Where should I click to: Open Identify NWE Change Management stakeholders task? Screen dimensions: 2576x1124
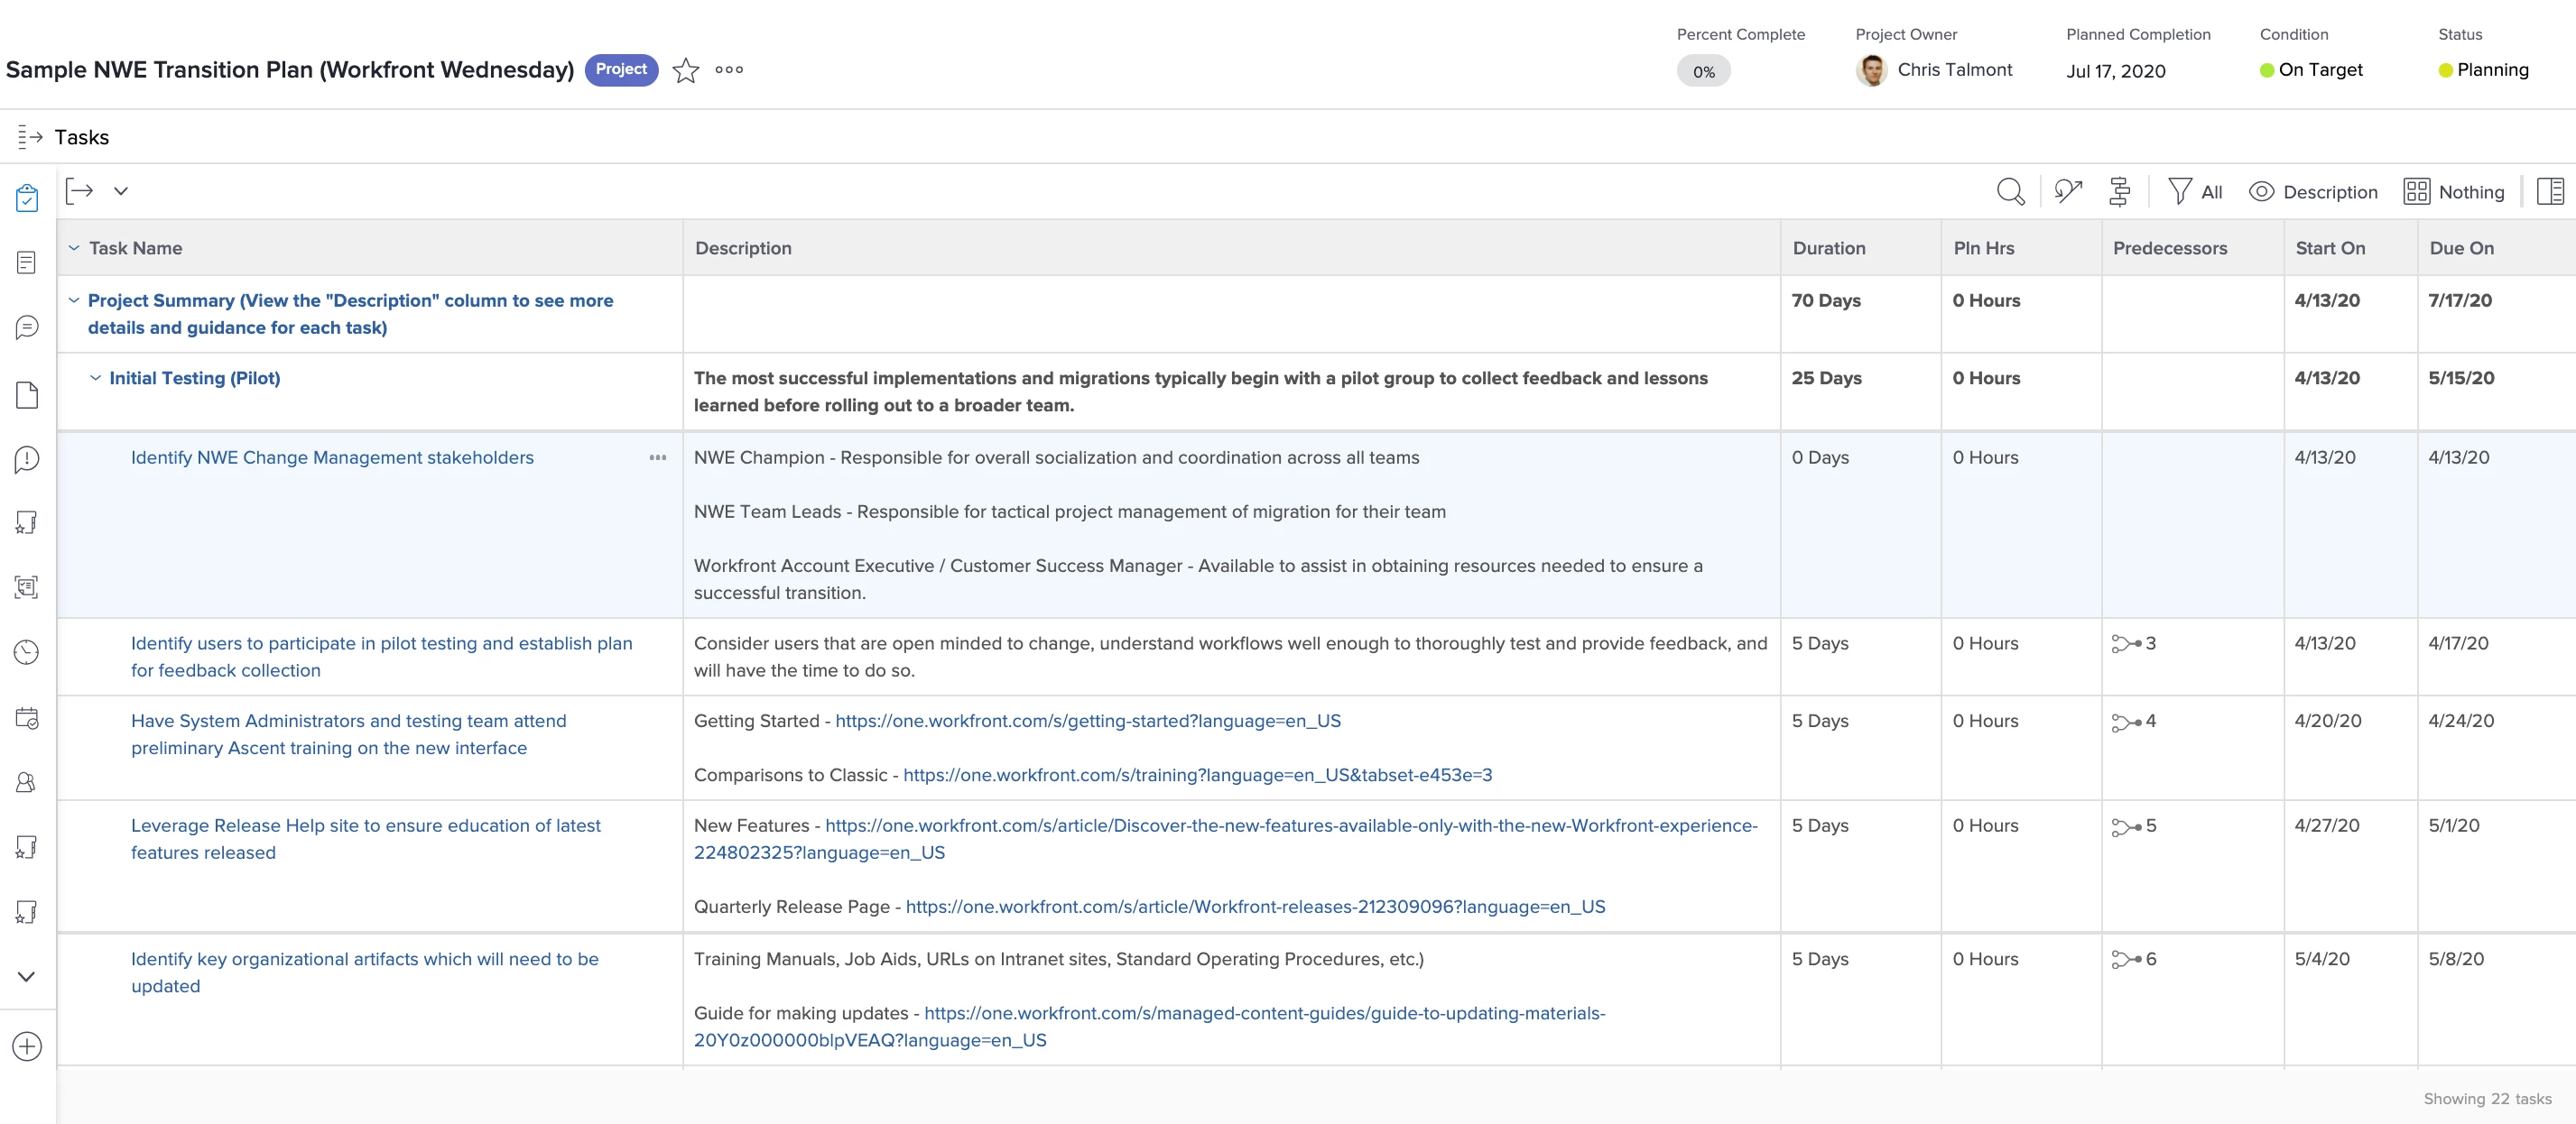pyautogui.click(x=332, y=457)
